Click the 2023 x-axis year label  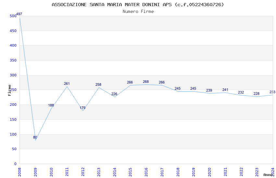(257, 172)
